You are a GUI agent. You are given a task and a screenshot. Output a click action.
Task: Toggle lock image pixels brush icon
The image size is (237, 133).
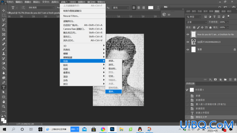tap(198, 28)
